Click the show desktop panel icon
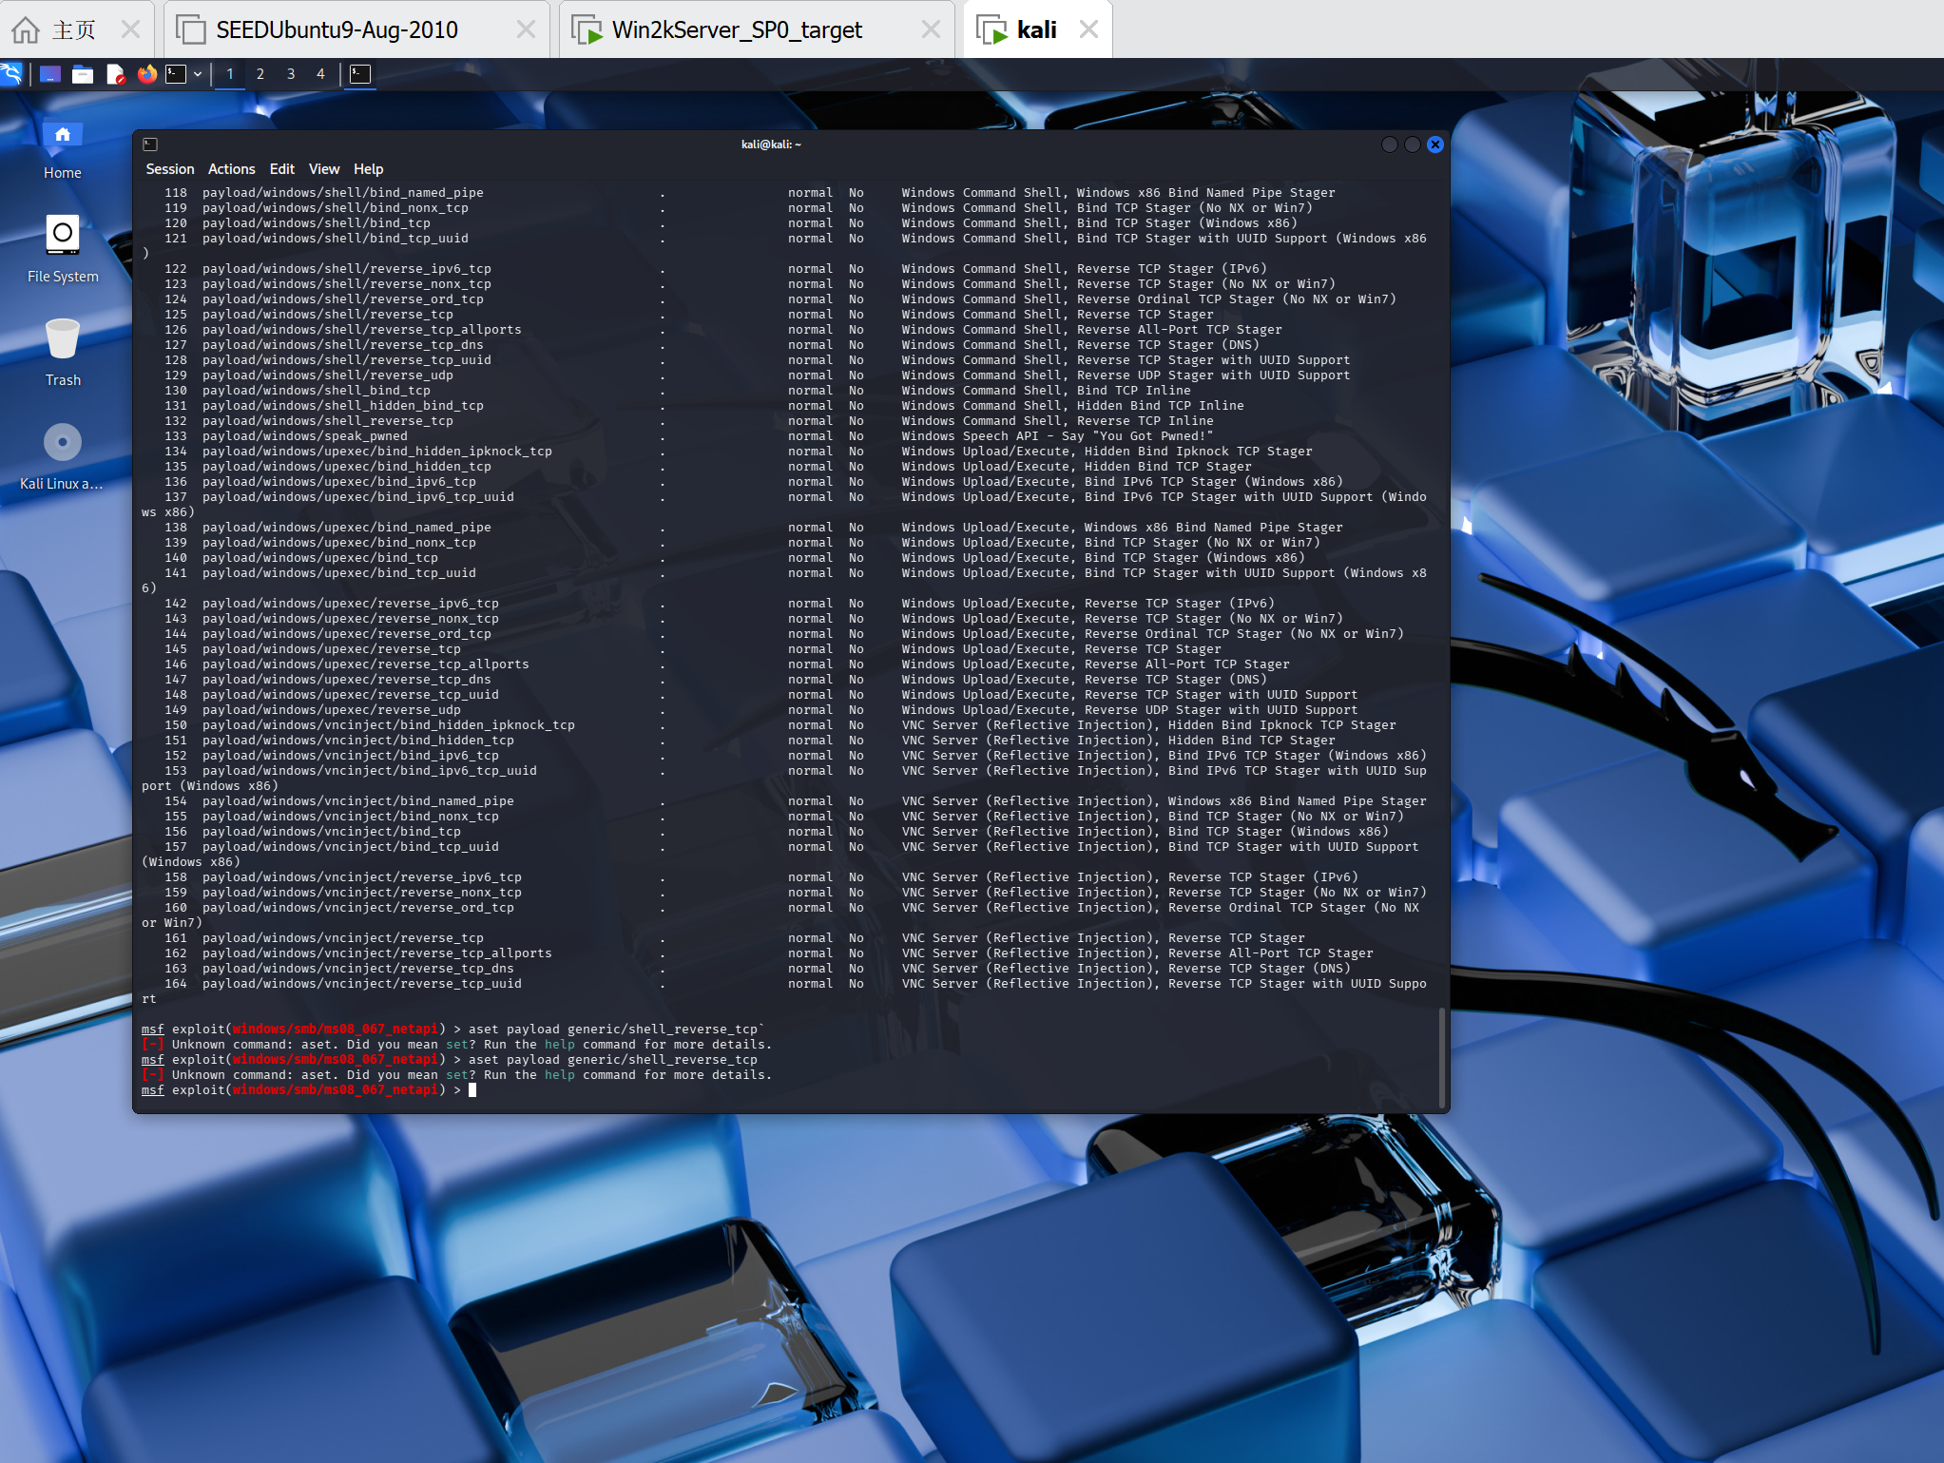Image resolution: width=1944 pixels, height=1463 pixels. coord(50,74)
